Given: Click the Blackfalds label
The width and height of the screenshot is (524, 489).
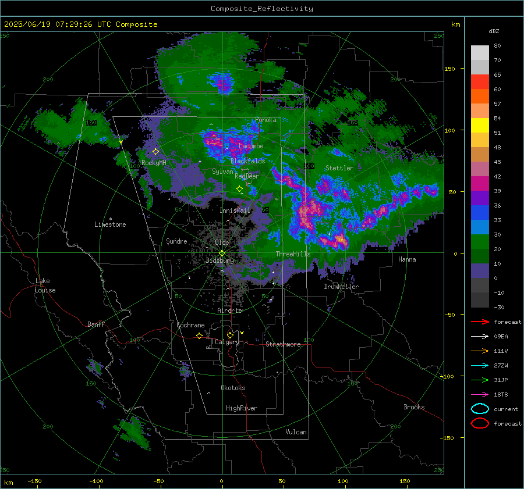Looking at the screenshot, I should coord(247,161).
